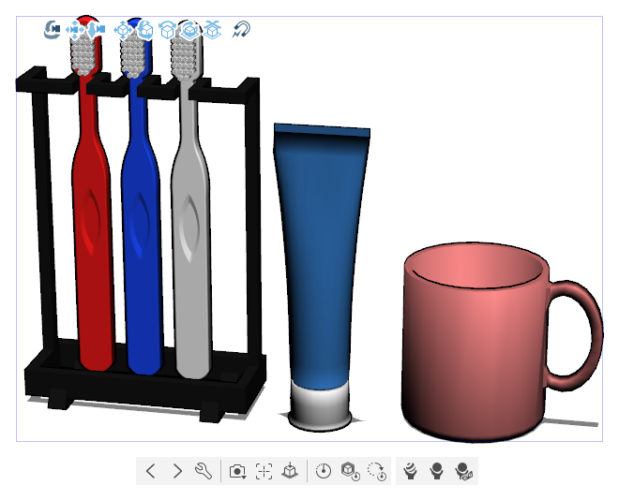This screenshot has width=619, height=500.
Task: Select the pan view arrows icon
Action: [x=75, y=30]
